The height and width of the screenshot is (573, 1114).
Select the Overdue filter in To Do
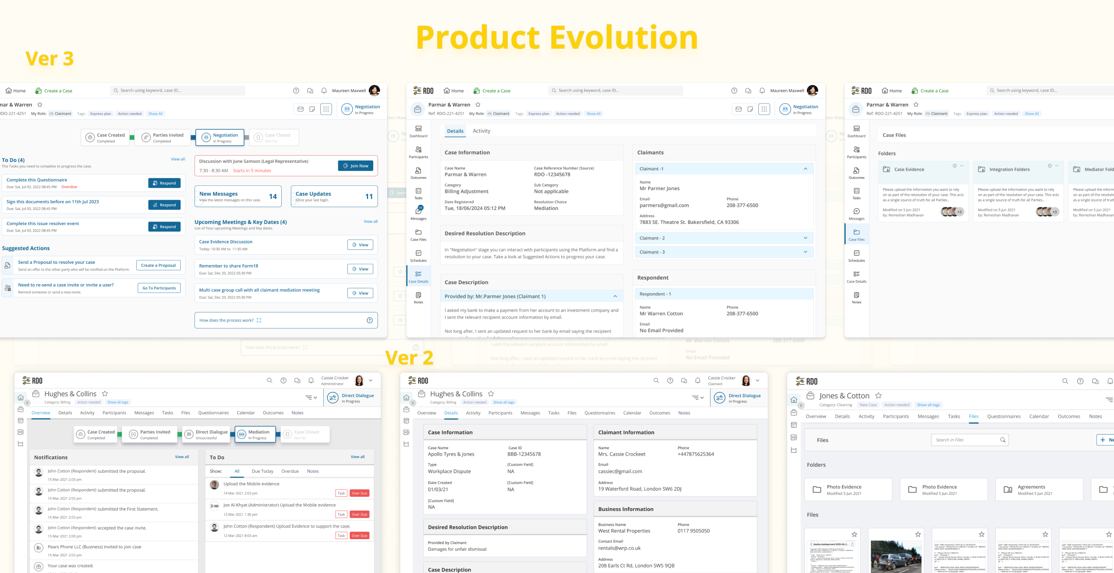[x=290, y=472]
